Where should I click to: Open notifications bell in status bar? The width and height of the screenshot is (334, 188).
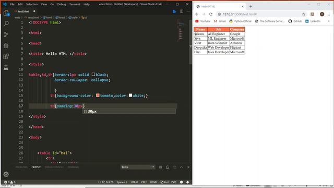[x=188, y=182]
